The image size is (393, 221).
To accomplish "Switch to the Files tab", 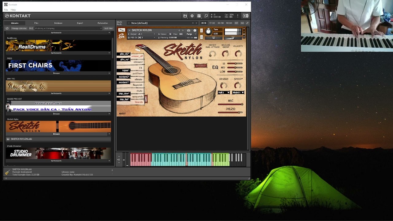I will [36, 23].
